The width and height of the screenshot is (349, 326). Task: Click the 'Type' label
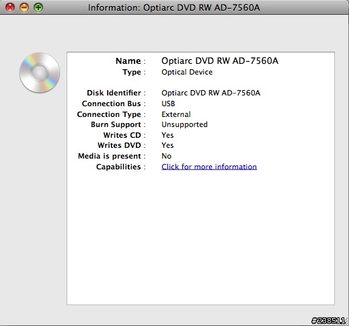[x=132, y=72]
